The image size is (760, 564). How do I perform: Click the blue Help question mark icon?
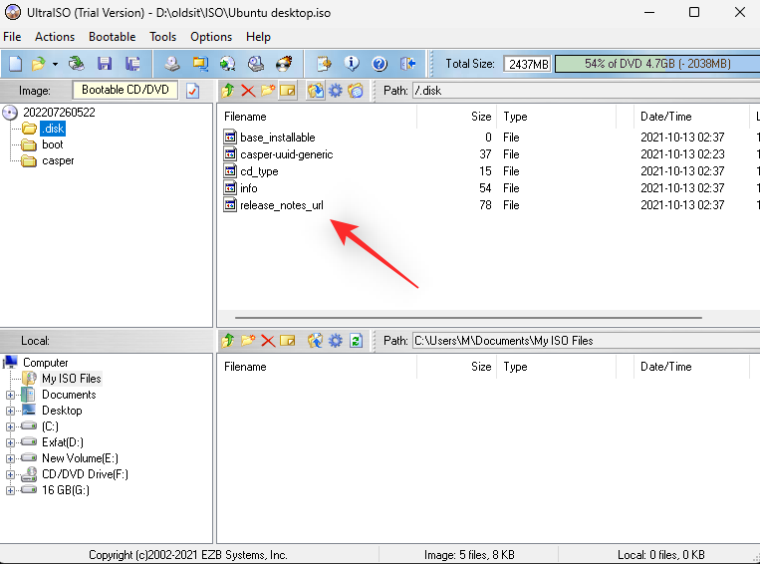(380, 64)
